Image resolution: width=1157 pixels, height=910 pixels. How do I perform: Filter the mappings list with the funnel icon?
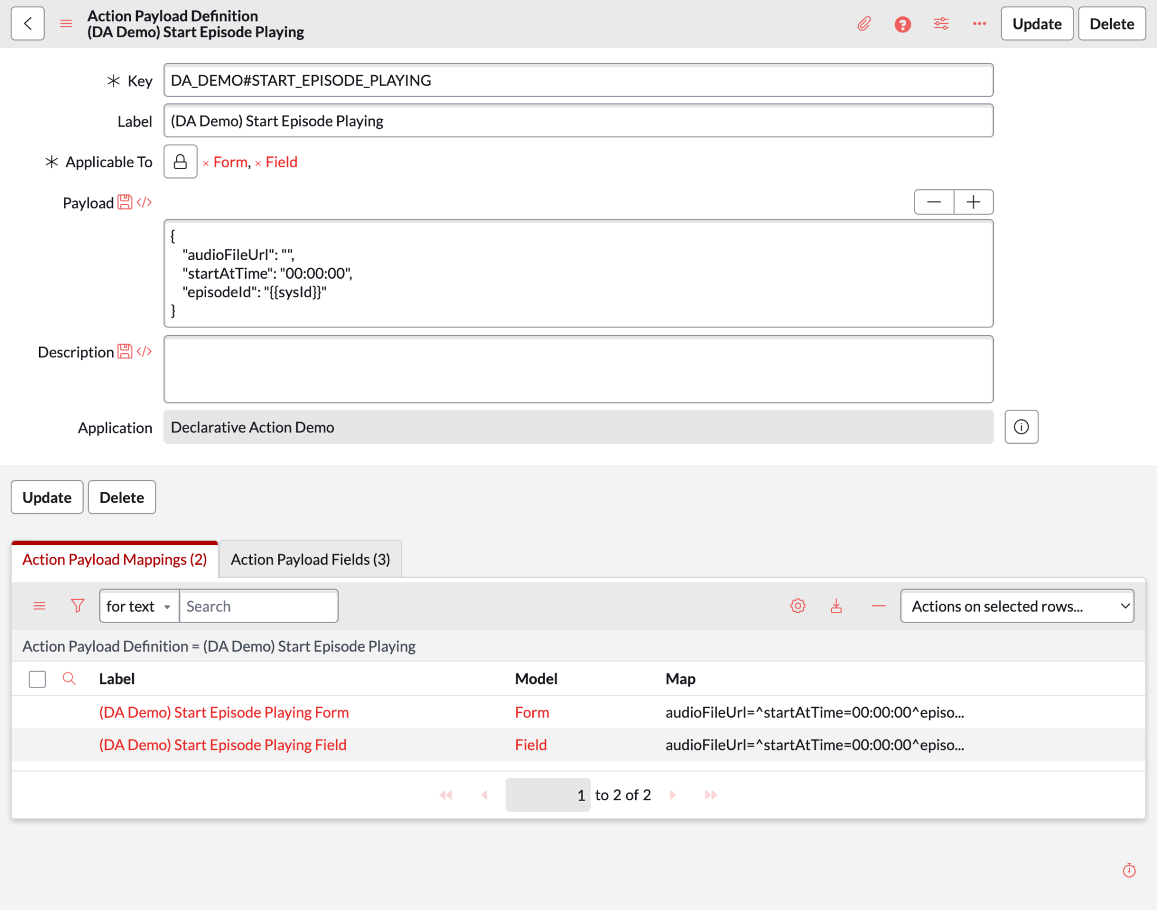pos(77,605)
